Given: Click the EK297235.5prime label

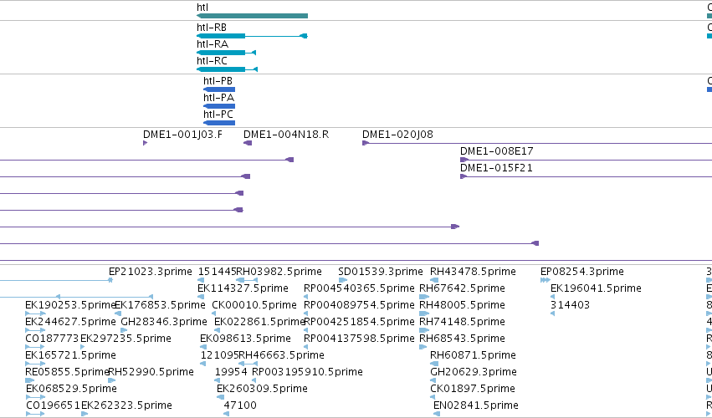Looking at the screenshot, I should (125, 339).
